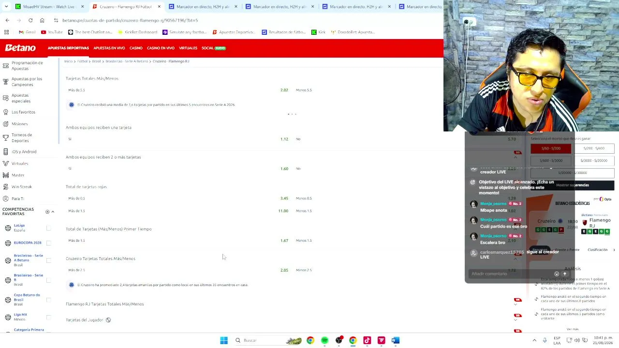Collapse the Competencias Favoritas section
Image resolution: width=619 pixels, height=348 pixels.
[53, 212]
